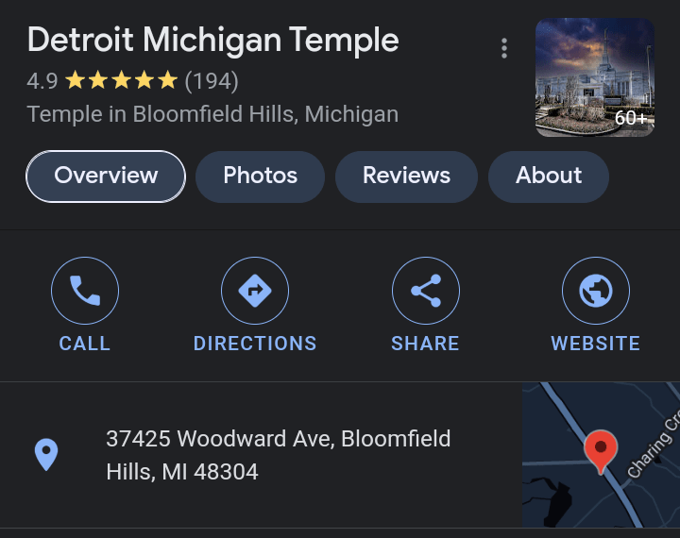Switch to the Overview tab
680x538 pixels.
click(106, 176)
